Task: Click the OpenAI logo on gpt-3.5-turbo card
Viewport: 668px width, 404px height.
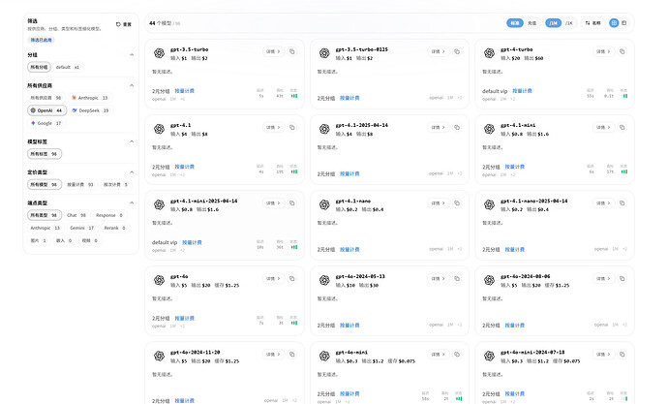Action: (160, 53)
